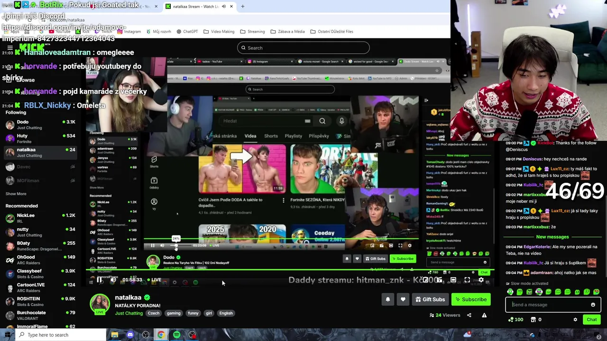Open Burchocolate in Recommended list

pos(41,315)
